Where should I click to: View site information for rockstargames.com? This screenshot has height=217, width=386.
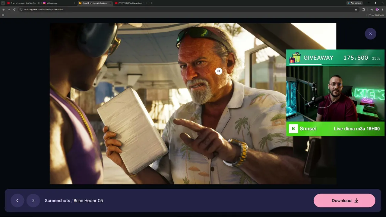[x=21, y=9]
